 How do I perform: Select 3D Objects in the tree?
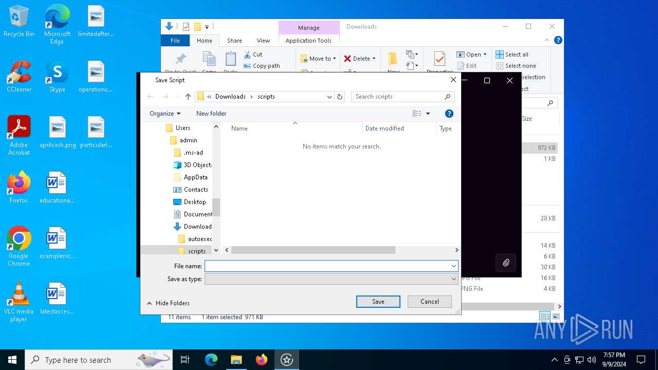coord(192,165)
